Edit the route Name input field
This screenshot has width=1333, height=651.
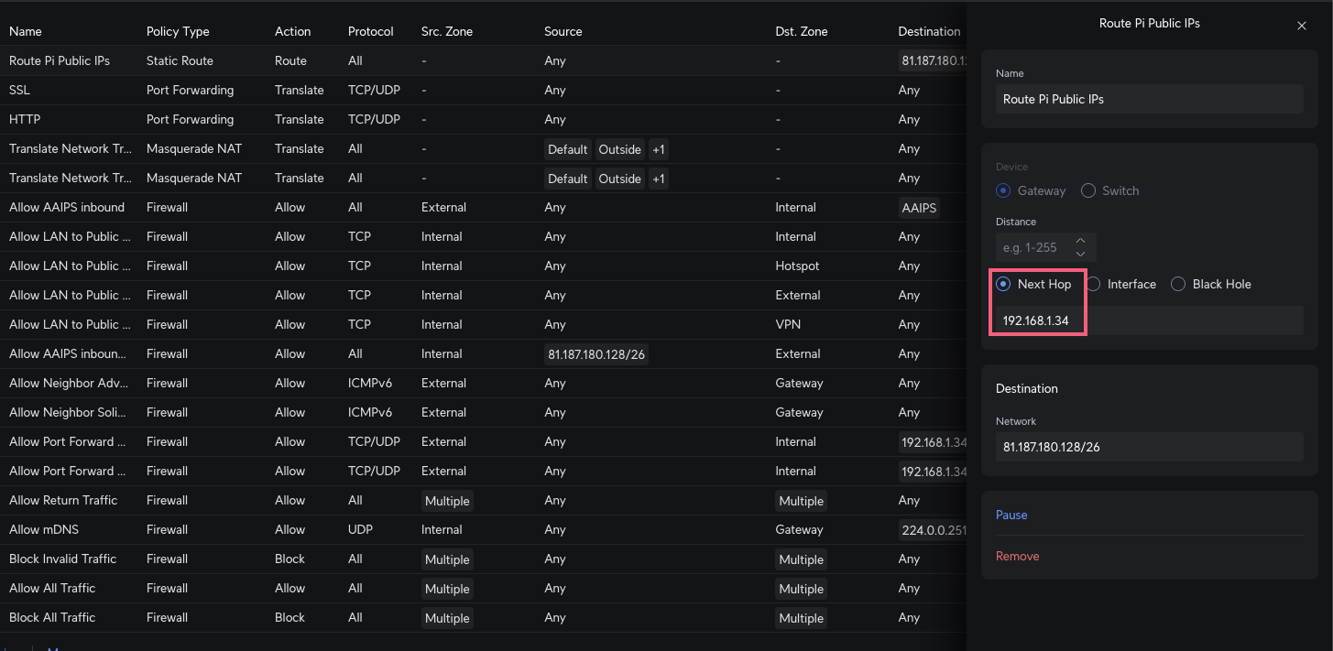tap(1149, 99)
